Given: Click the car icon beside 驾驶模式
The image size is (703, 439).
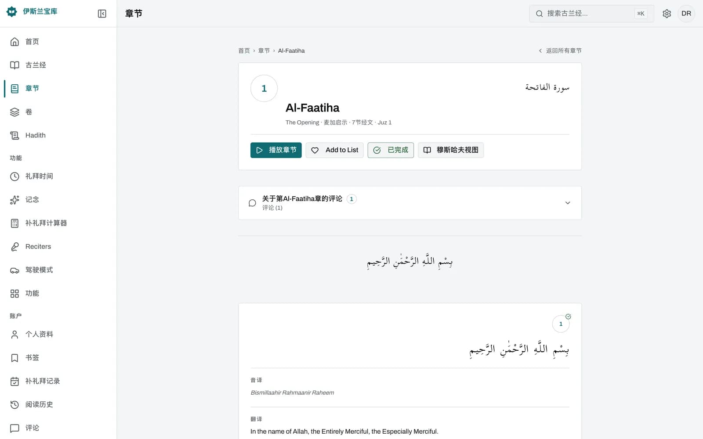Looking at the screenshot, I should coord(14,270).
